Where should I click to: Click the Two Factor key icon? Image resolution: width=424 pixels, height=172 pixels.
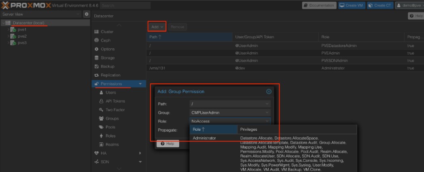(x=101, y=110)
